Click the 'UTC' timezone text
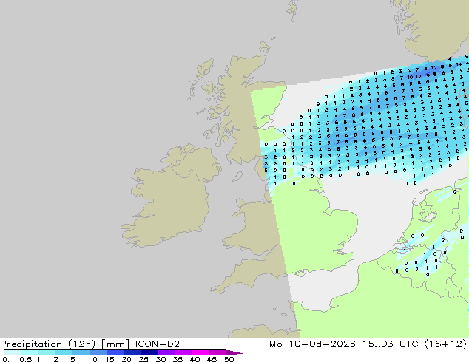 pyautogui.click(x=409, y=344)
